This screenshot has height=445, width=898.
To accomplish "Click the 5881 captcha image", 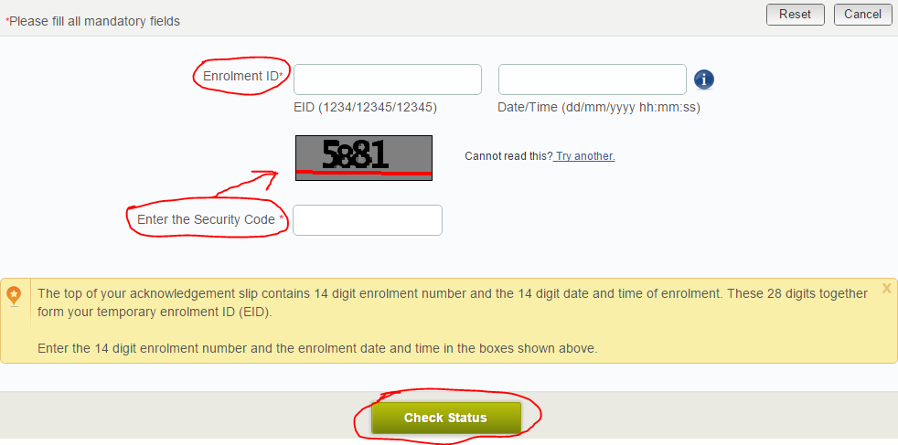I will coord(364,158).
